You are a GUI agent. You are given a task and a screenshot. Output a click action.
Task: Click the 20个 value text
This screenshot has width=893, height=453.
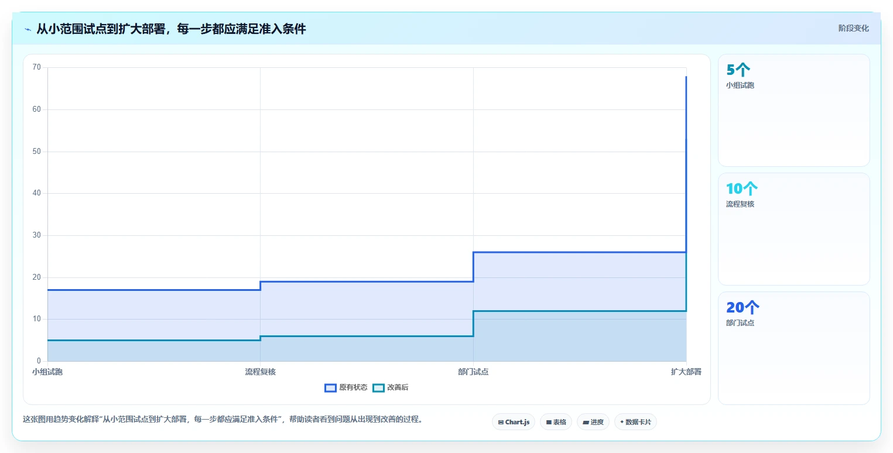click(743, 308)
